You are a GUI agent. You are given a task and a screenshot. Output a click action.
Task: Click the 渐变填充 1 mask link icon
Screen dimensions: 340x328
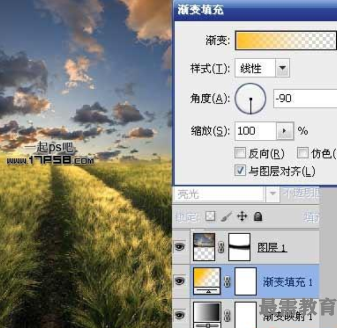click(x=227, y=282)
